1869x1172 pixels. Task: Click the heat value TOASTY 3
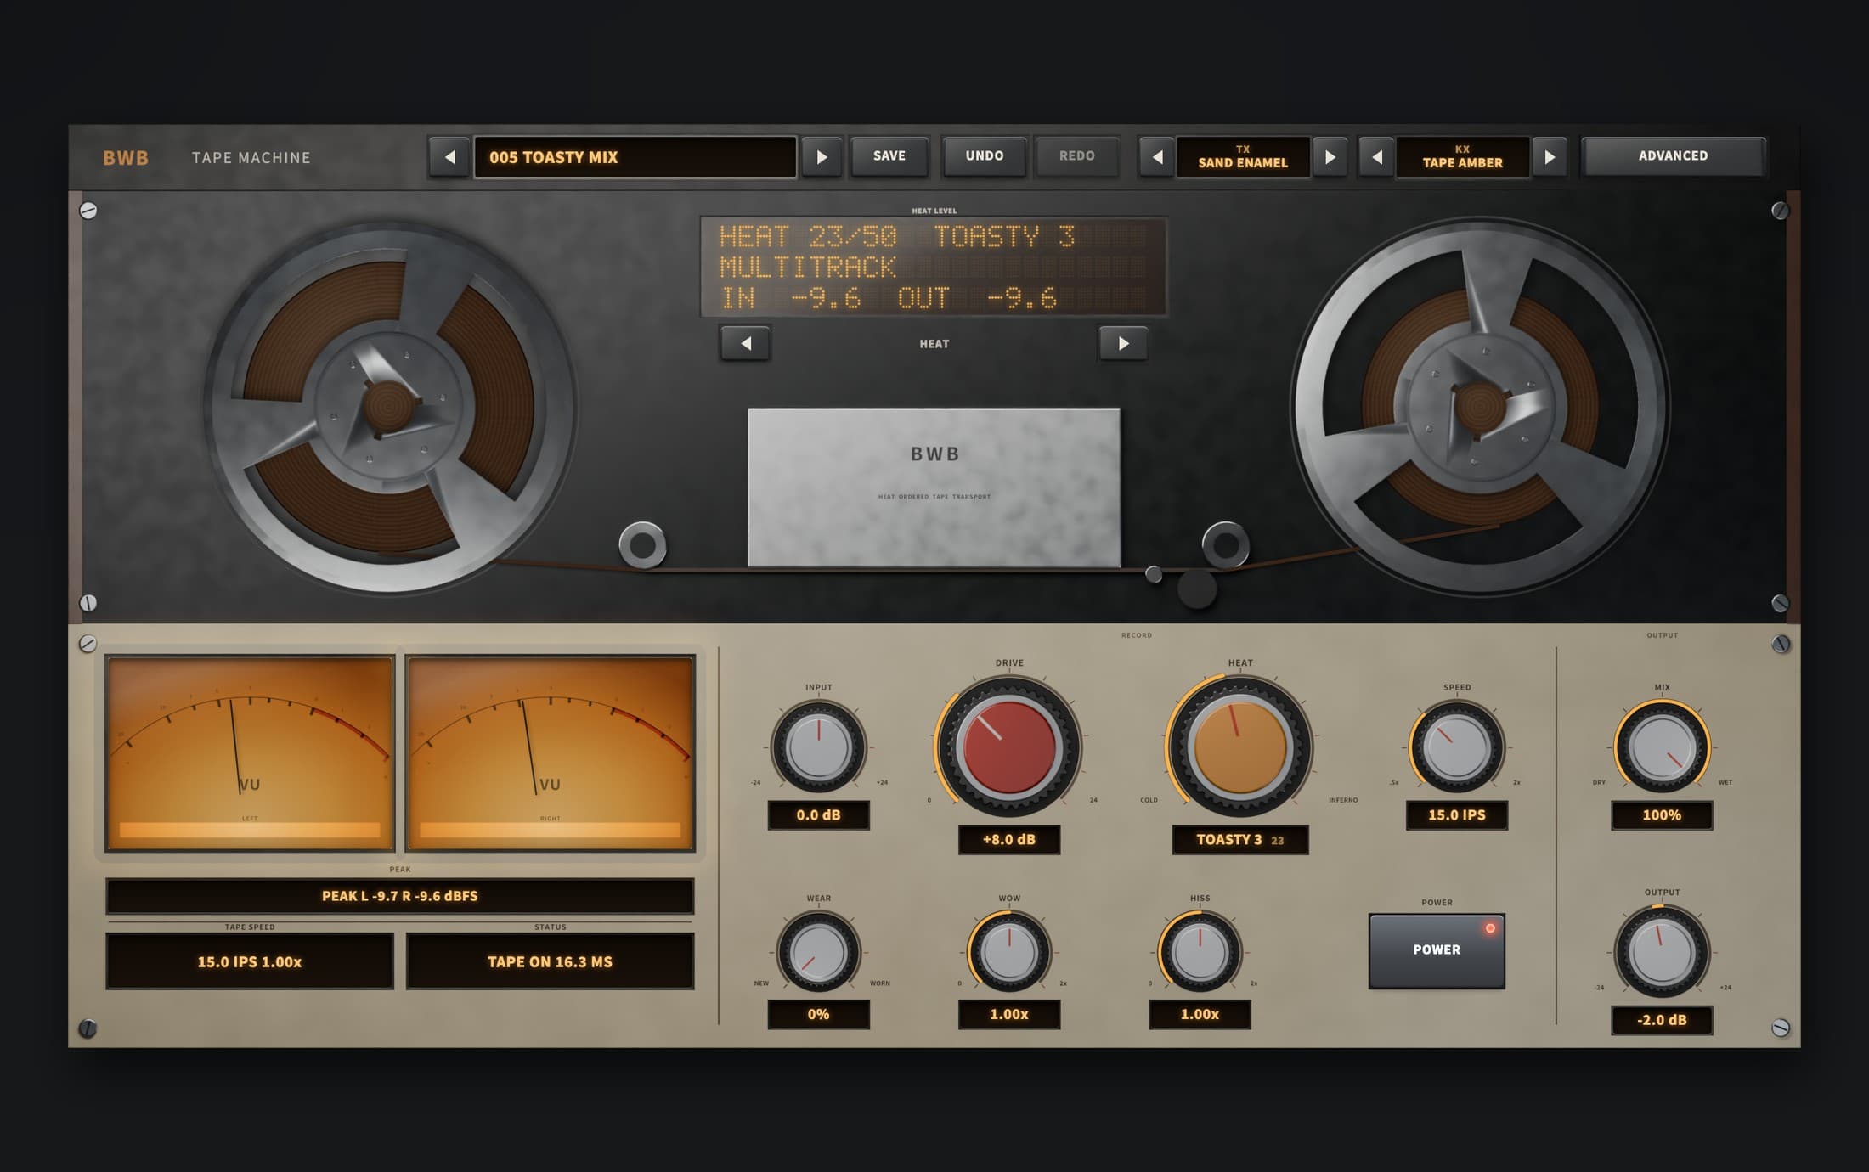tap(1239, 840)
